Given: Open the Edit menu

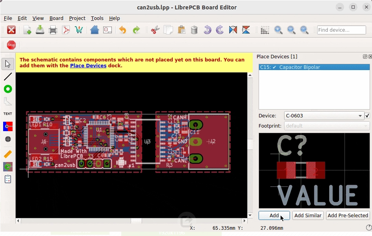Looking at the screenshot, I should pyautogui.click(x=22, y=18).
